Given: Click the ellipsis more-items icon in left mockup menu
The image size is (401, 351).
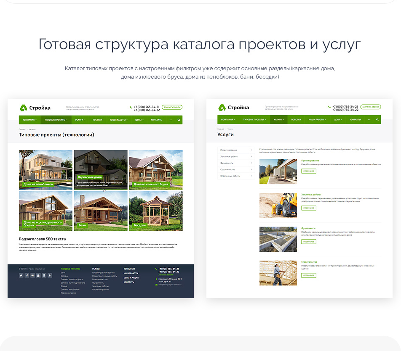Looking at the screenshot, I should click(171, 120).
